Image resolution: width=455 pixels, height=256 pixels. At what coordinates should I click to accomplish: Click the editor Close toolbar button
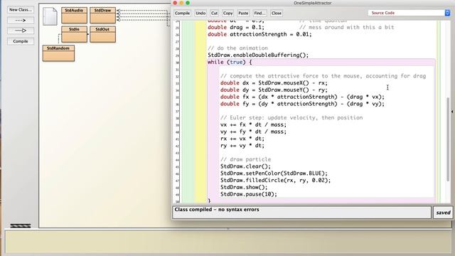pos(277,13)
